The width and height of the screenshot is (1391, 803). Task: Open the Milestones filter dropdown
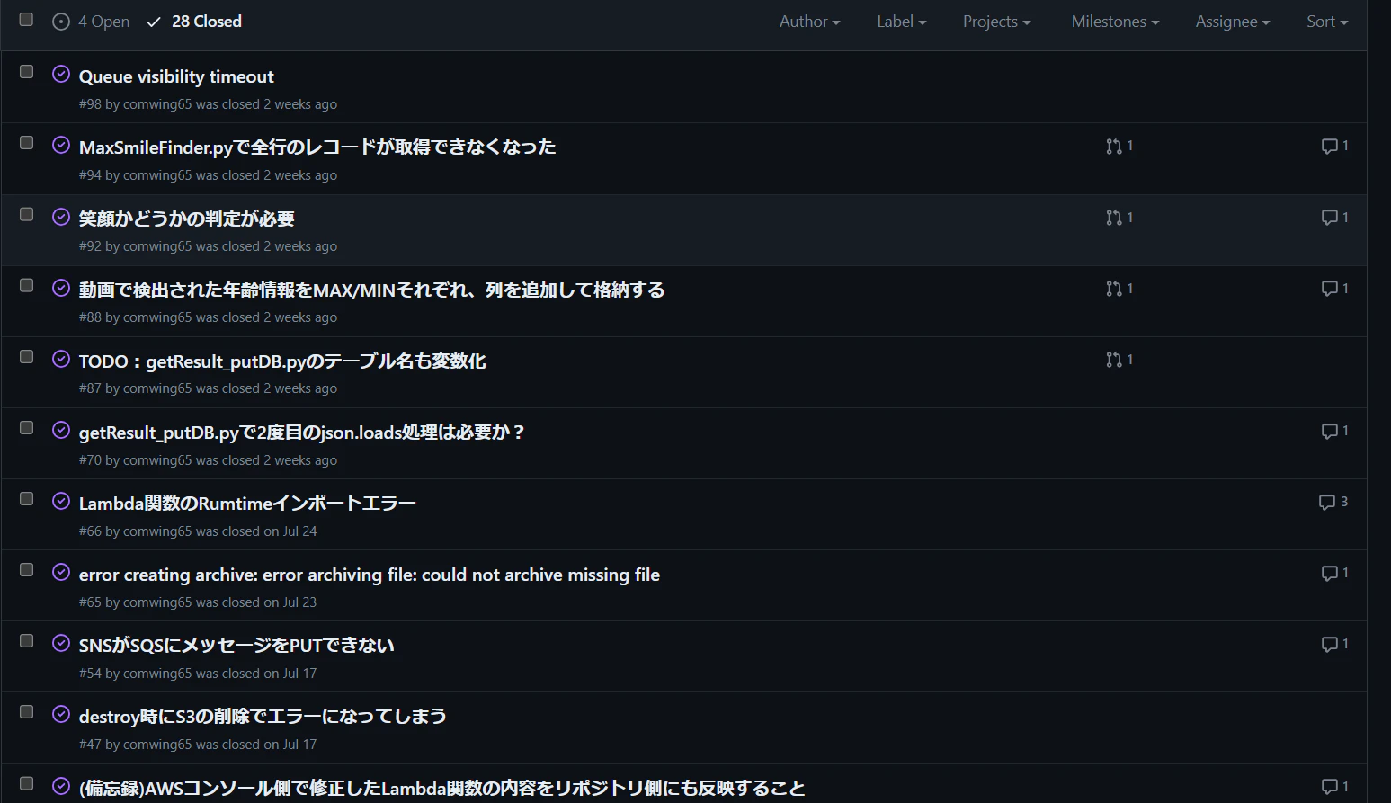tap(1115, 22)
